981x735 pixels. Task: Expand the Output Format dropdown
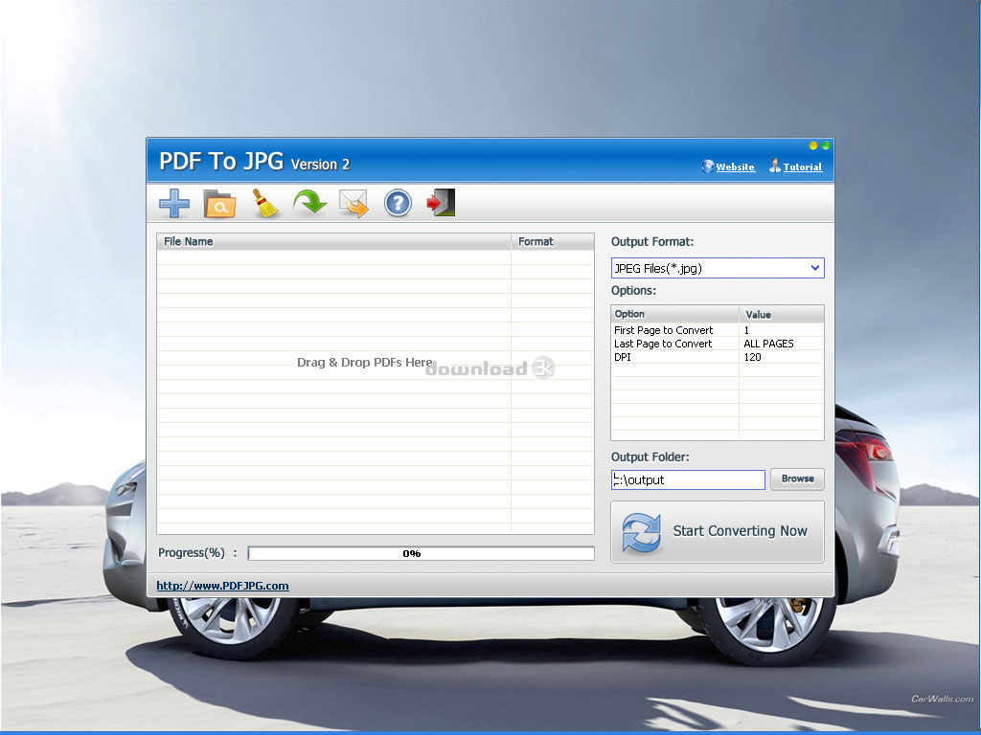[815, 269]
